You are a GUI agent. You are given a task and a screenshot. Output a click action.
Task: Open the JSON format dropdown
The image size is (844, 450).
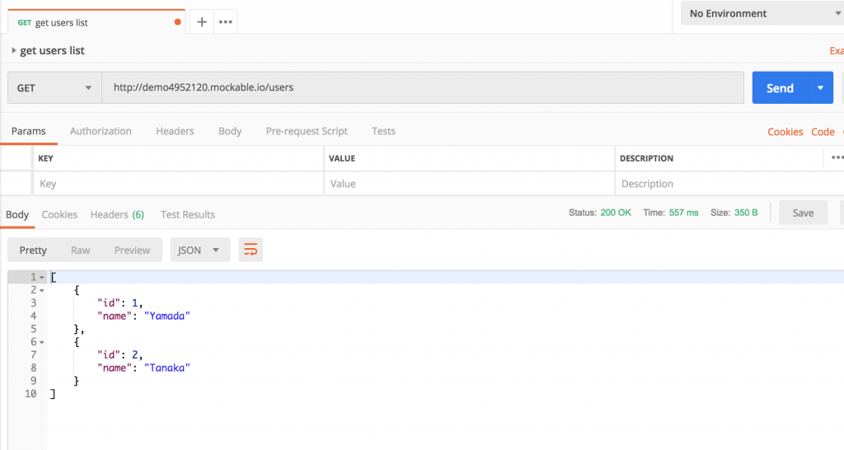(199, 250)
